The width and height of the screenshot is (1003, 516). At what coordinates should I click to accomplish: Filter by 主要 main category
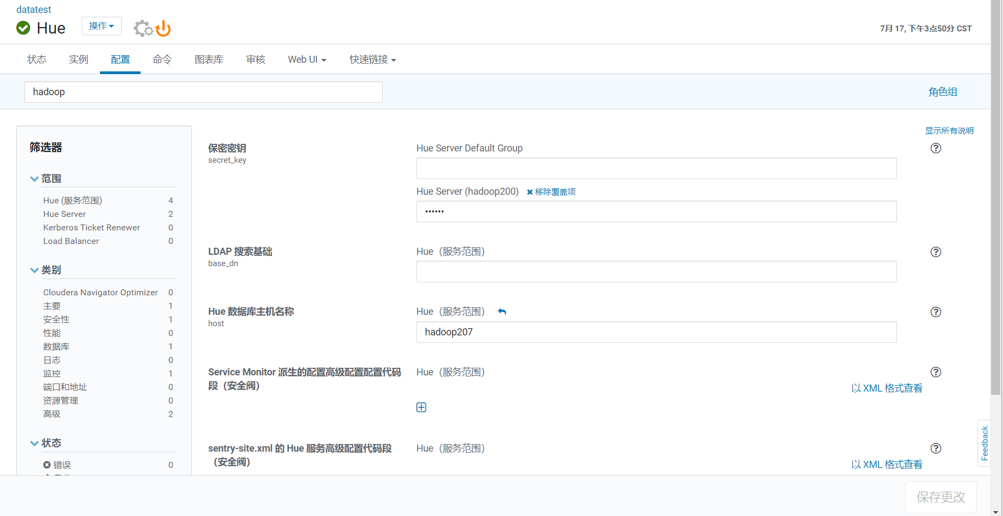point(52,306)
